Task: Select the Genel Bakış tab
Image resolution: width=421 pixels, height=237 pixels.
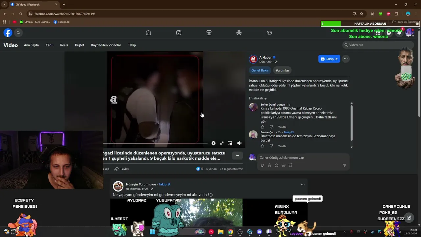Action: pos(260,70)
